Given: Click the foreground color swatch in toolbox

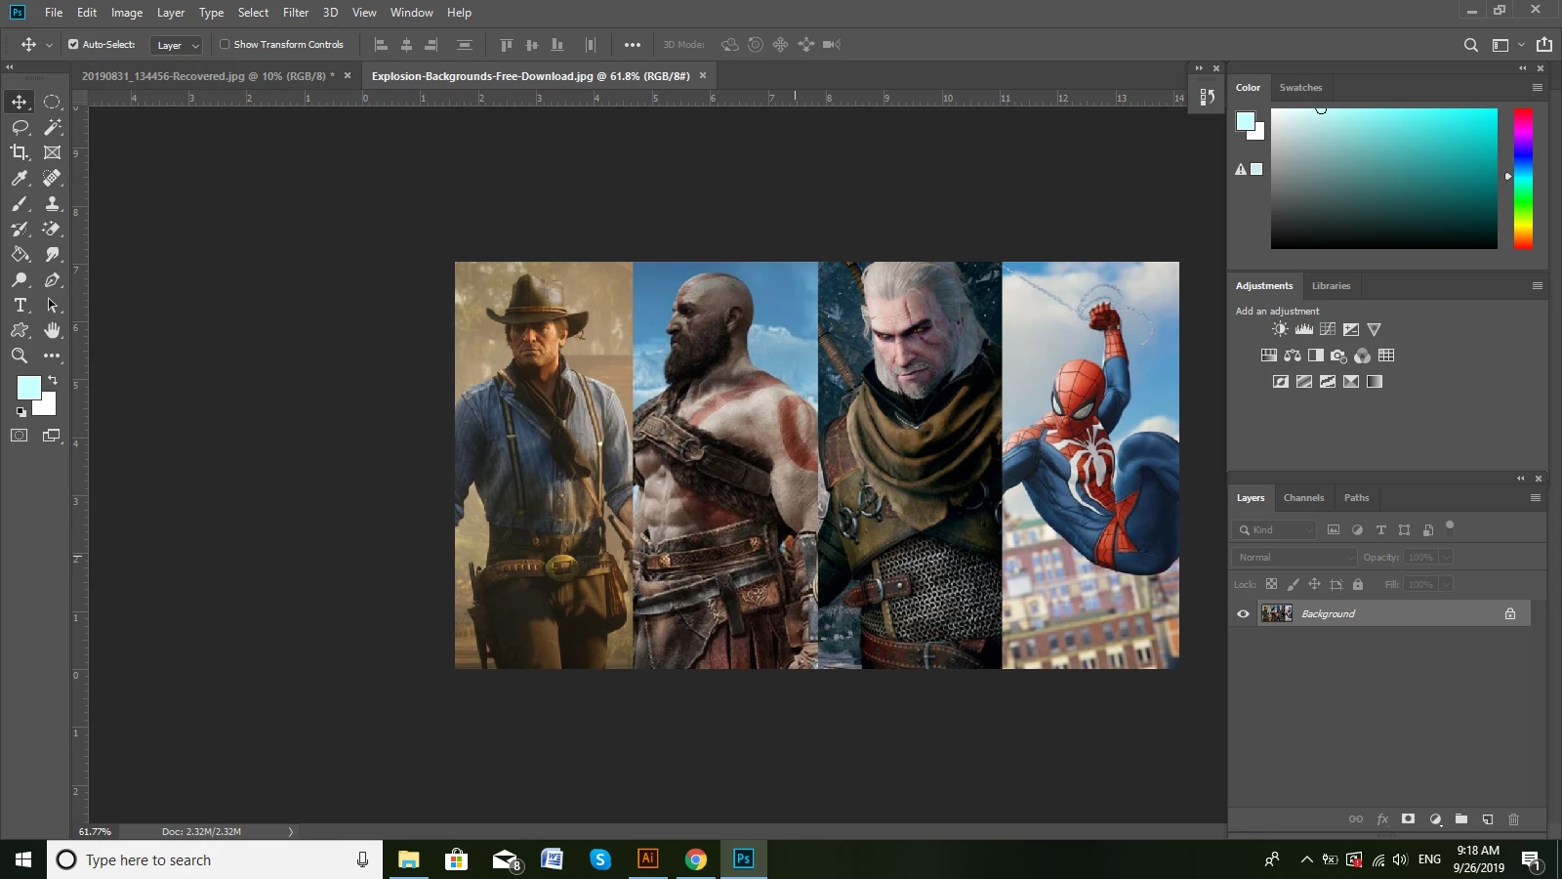Looking at the screenshot, I should click(x=28, y=387).
